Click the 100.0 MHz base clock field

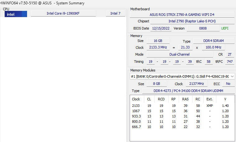(213, 47)
